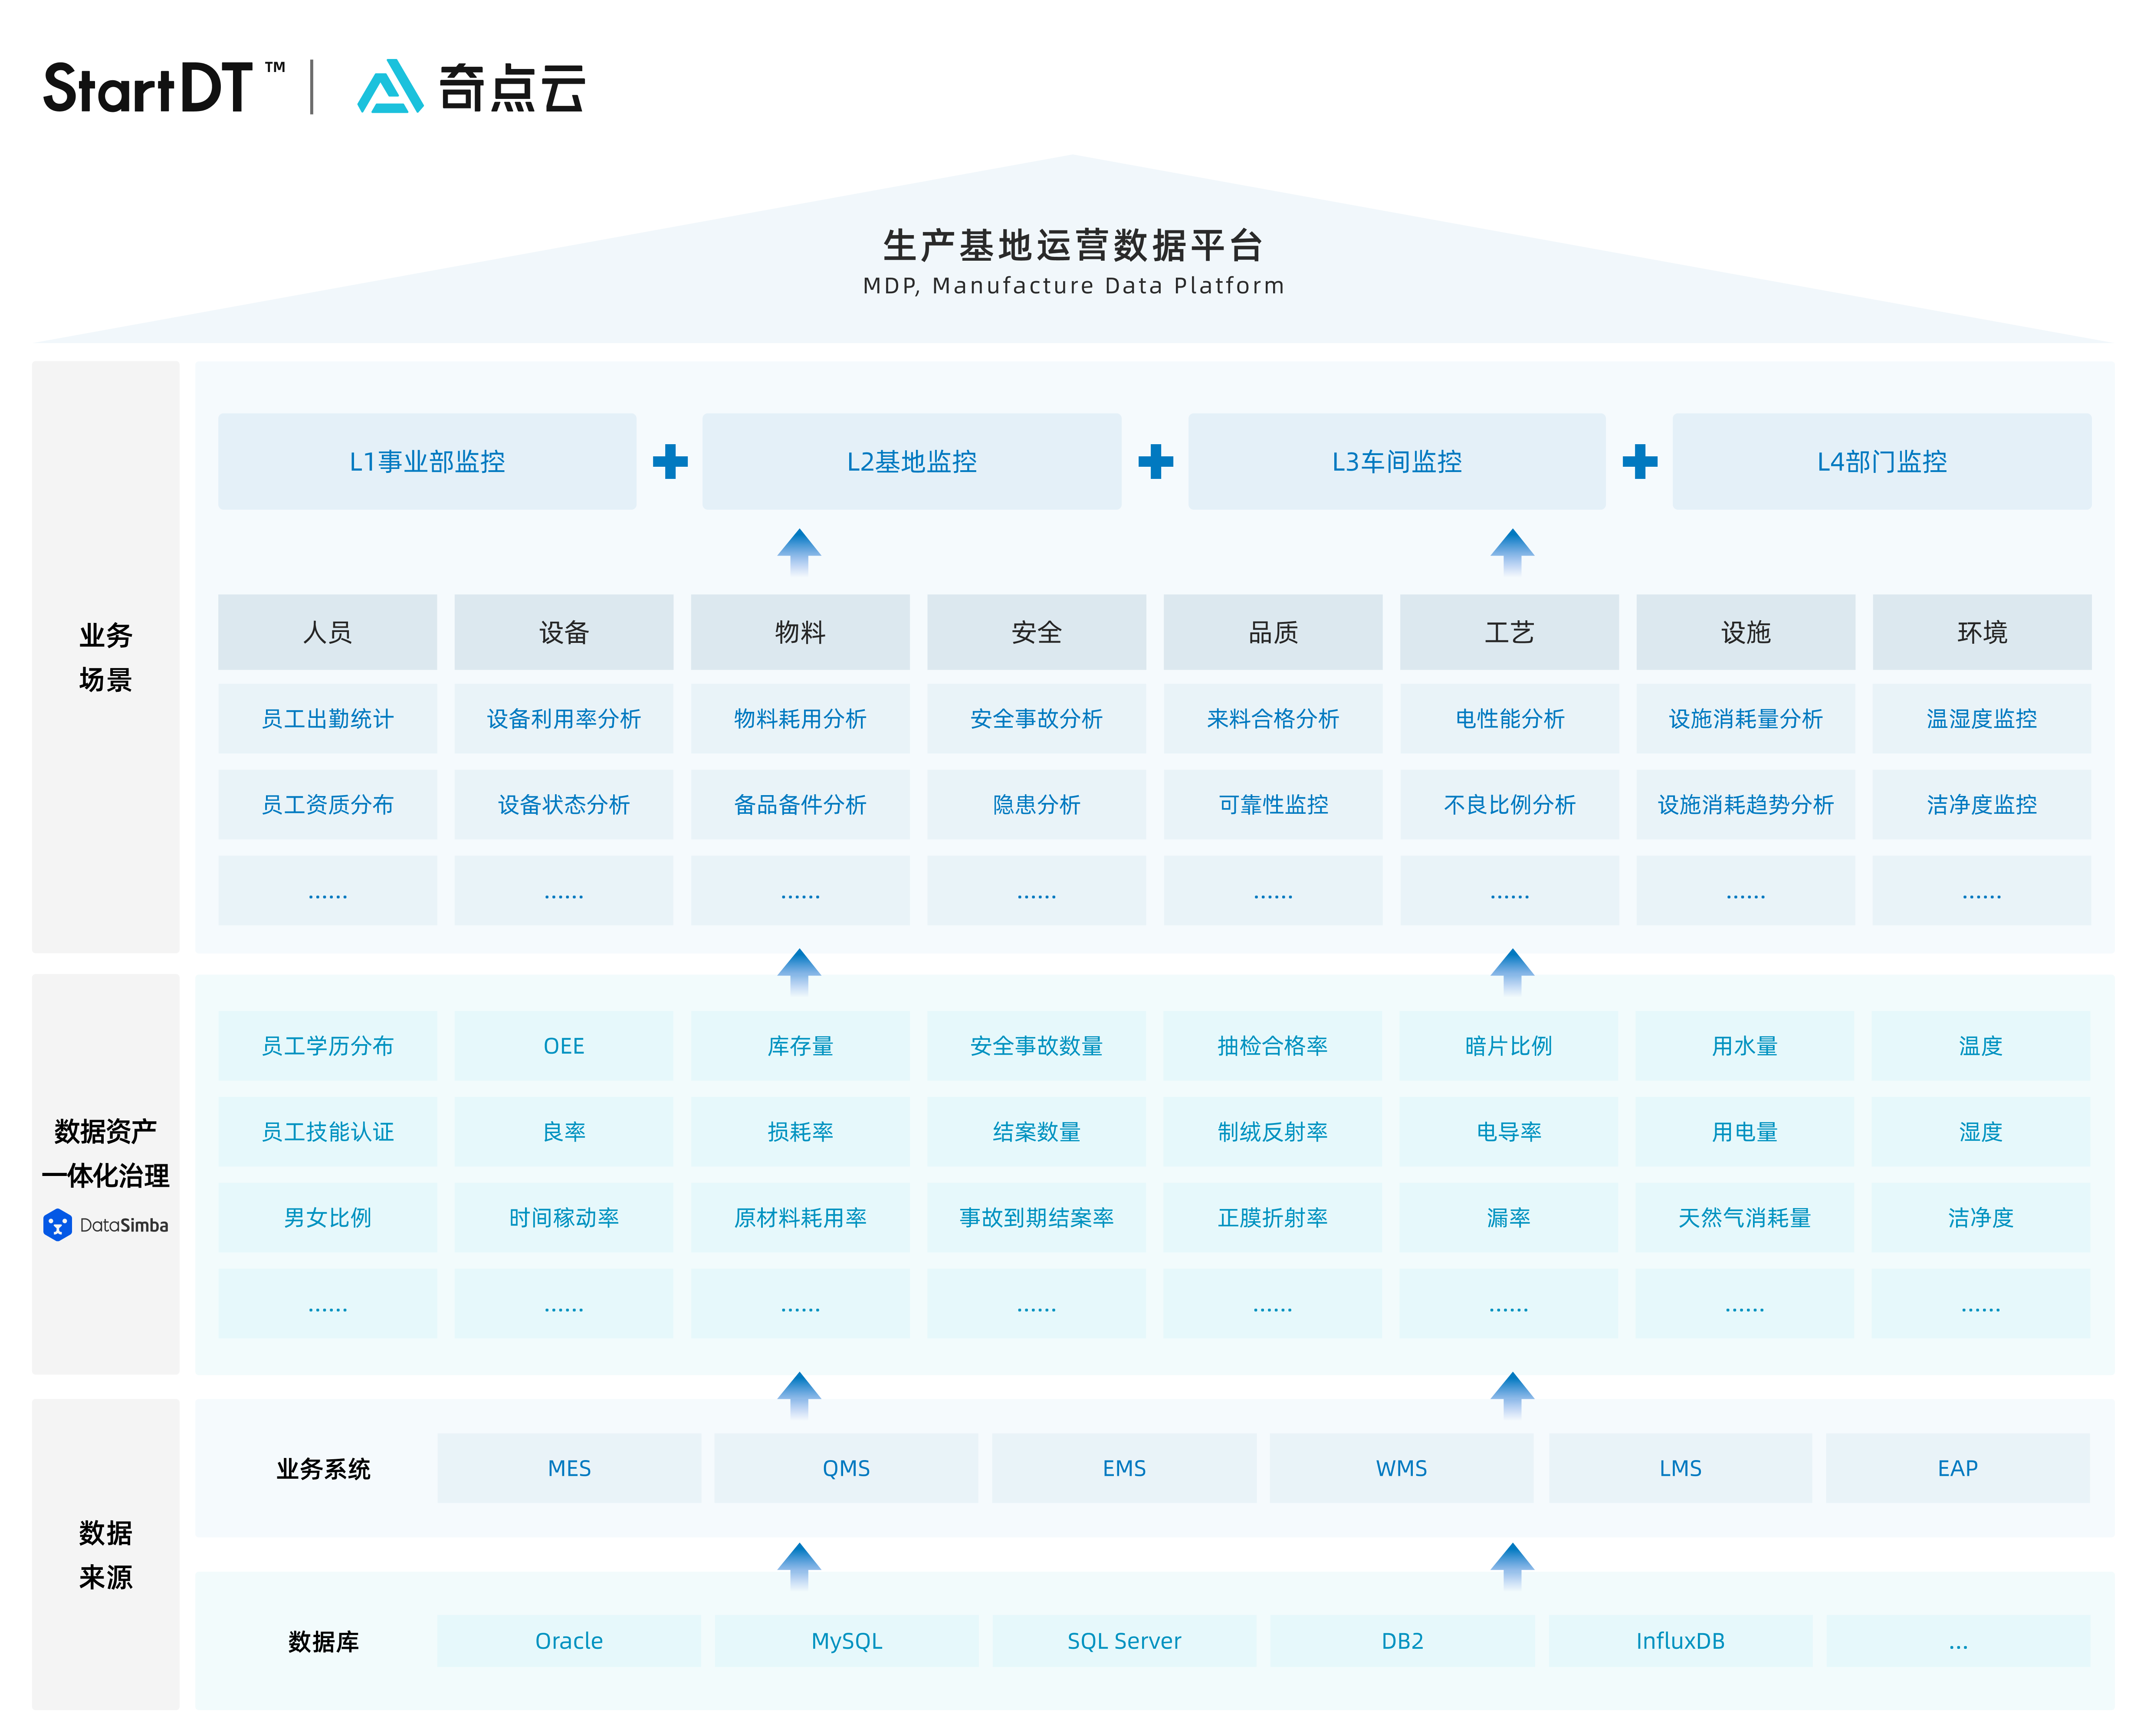Image resolution: width=2147 pixels, height=1736 pixels.
Task: Open the 人员 category header
Action: point(327,632)
